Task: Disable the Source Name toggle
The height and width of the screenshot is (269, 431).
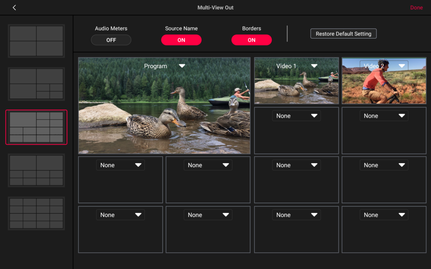Action: [x=181, y=40]
